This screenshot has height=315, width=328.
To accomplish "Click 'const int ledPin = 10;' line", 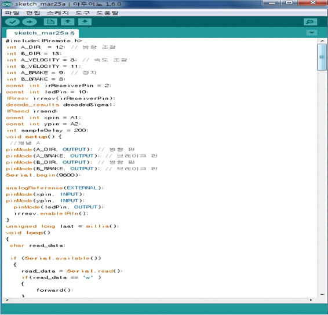I will (x=48, y=92).
